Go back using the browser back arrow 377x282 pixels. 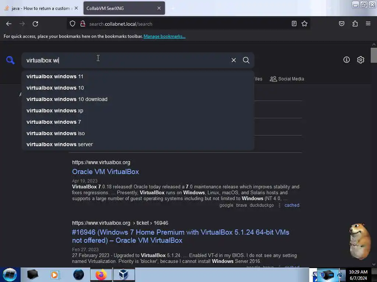point(9,24)
